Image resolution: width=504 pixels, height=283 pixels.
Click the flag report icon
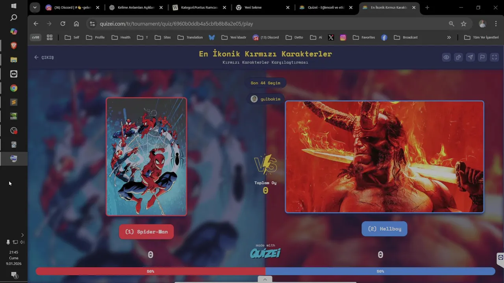(482, 57)
